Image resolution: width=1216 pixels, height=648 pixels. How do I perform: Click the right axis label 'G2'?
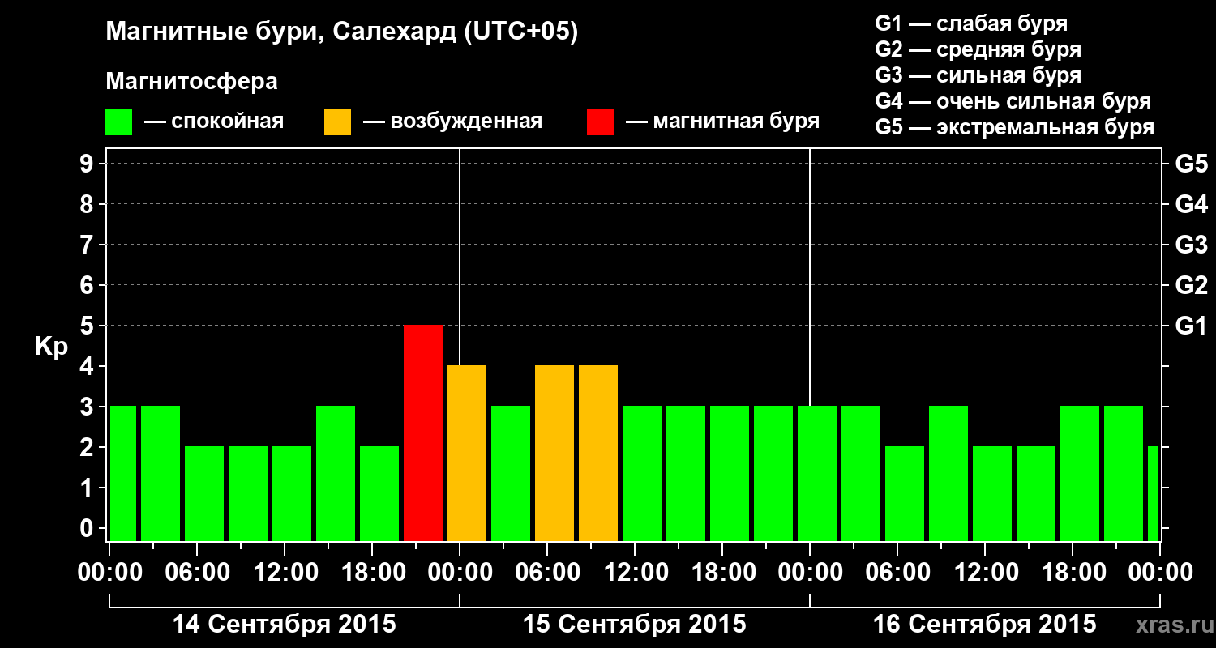click(1191, 285)
